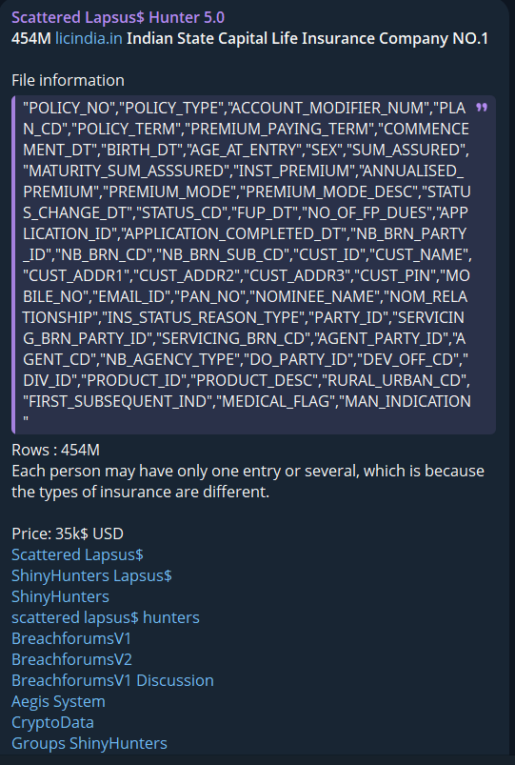The width and height of the screenshot is (515, 765).
Task: Open the lowercase scattered lapsus$ hunters link
Action: [x=106, y=617]
